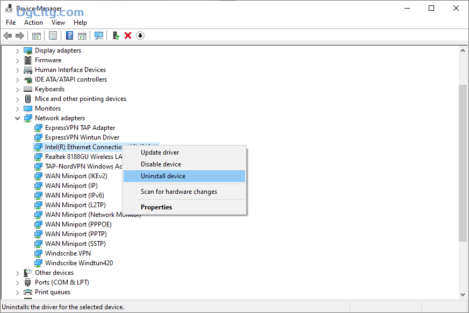This screenshot has width=469, height=313.
Task: Expand the Monitors node
Action: pos(17,109)
